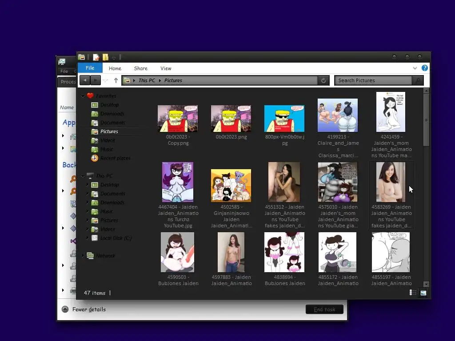Select the Processes tab in Task Manager

68,82
